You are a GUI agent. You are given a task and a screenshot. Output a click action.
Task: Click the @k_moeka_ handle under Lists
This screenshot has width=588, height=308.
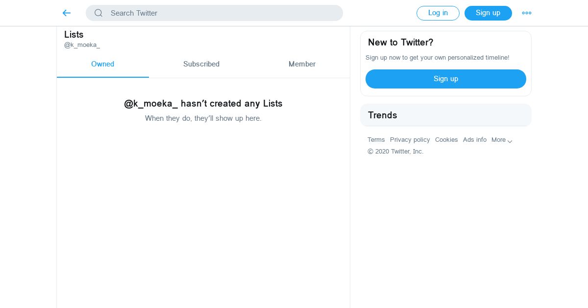[82, 45]
